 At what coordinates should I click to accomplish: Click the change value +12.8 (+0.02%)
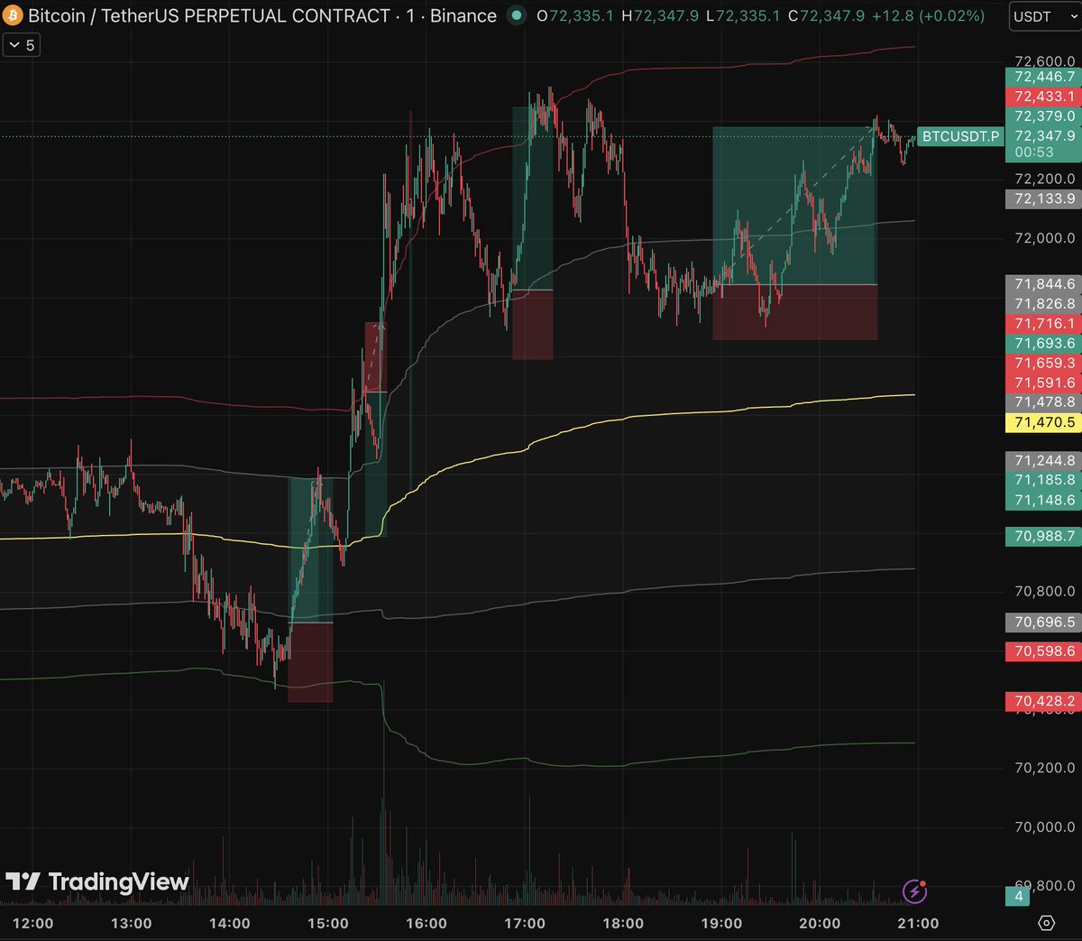point(929,16)
